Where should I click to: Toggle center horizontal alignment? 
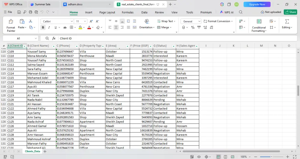[x=116, y=28]
